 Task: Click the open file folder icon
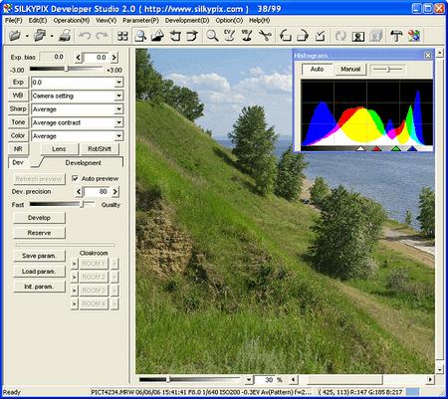15,35
